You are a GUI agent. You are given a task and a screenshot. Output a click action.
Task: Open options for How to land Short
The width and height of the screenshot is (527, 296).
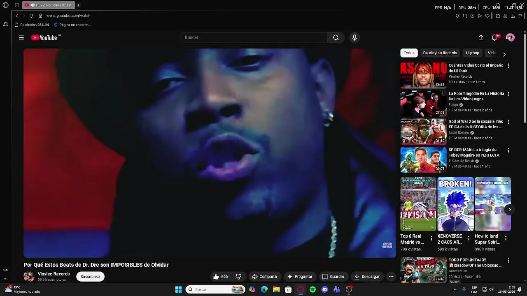point(506,238)
